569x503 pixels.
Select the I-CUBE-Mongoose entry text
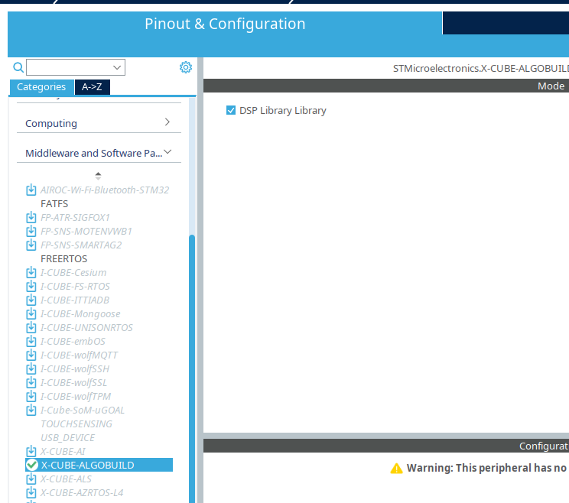(80, 314)
